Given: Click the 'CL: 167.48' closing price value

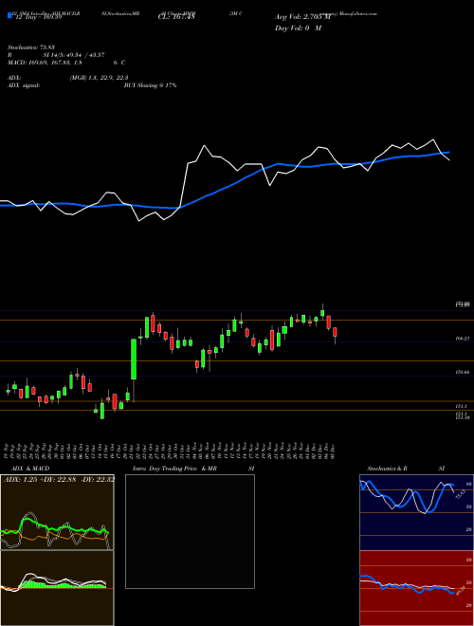Looking at the screenshot, I should point(175,17).
